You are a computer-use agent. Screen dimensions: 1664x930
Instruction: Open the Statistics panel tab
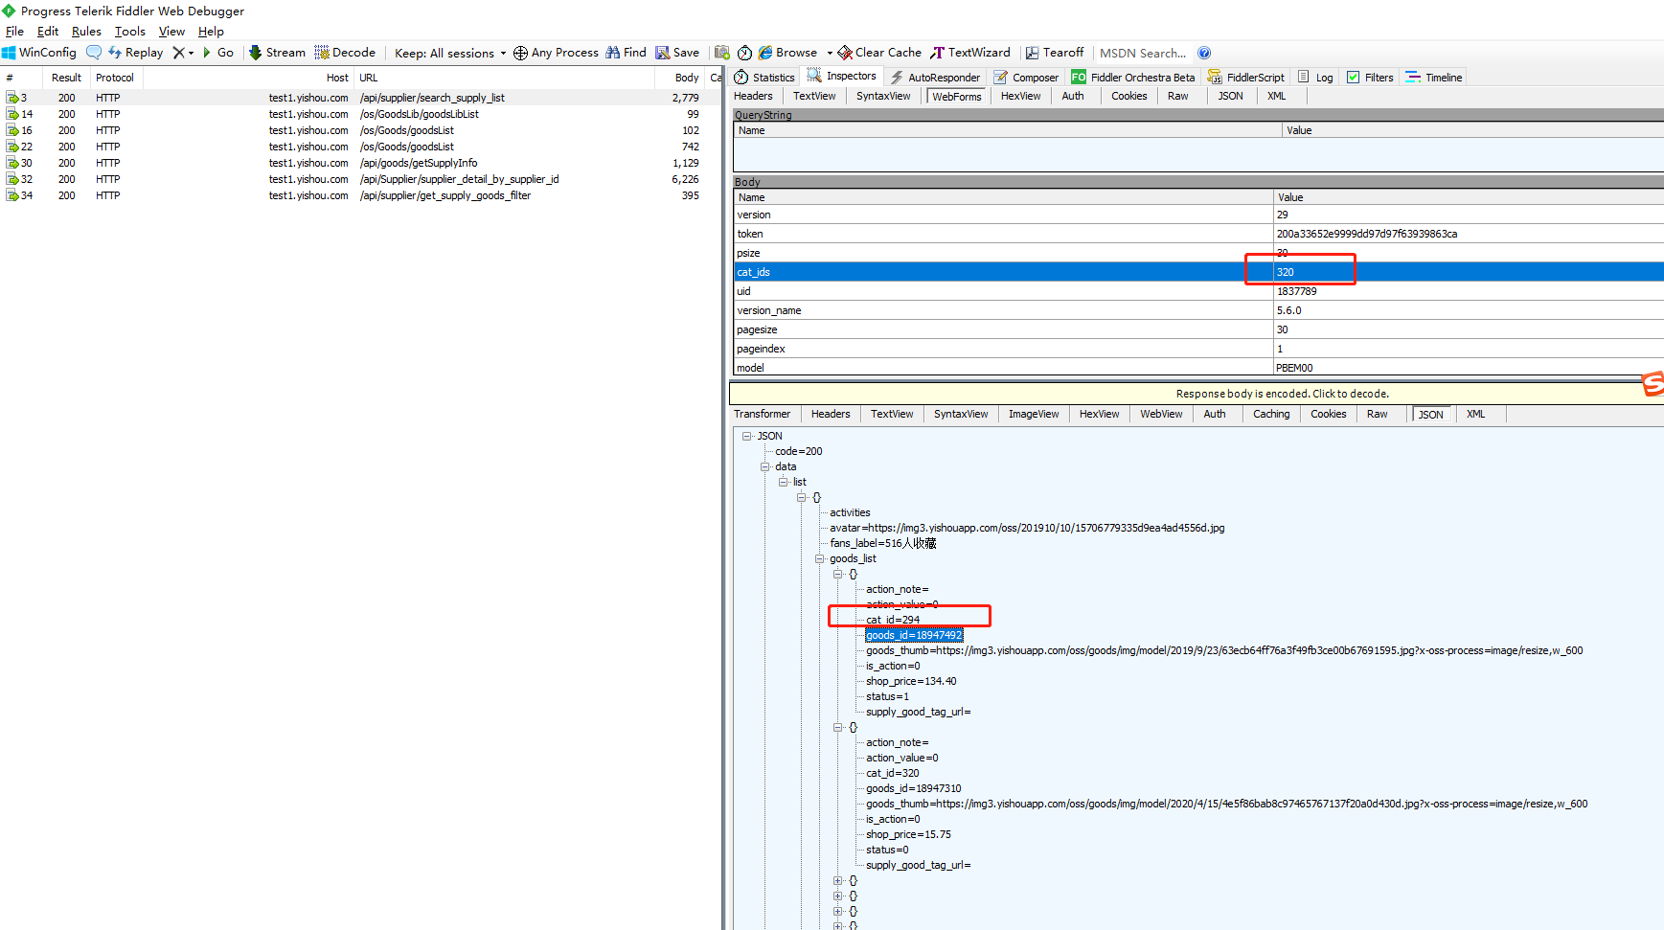click(x=764, y=78)
